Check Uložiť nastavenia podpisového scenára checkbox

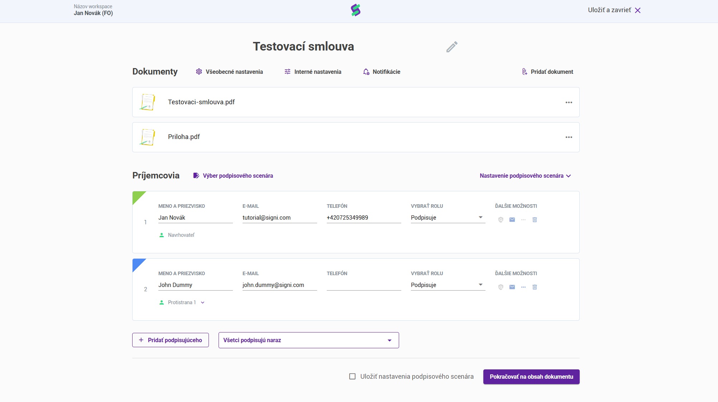pyautogui.click(x=353, y=377)
